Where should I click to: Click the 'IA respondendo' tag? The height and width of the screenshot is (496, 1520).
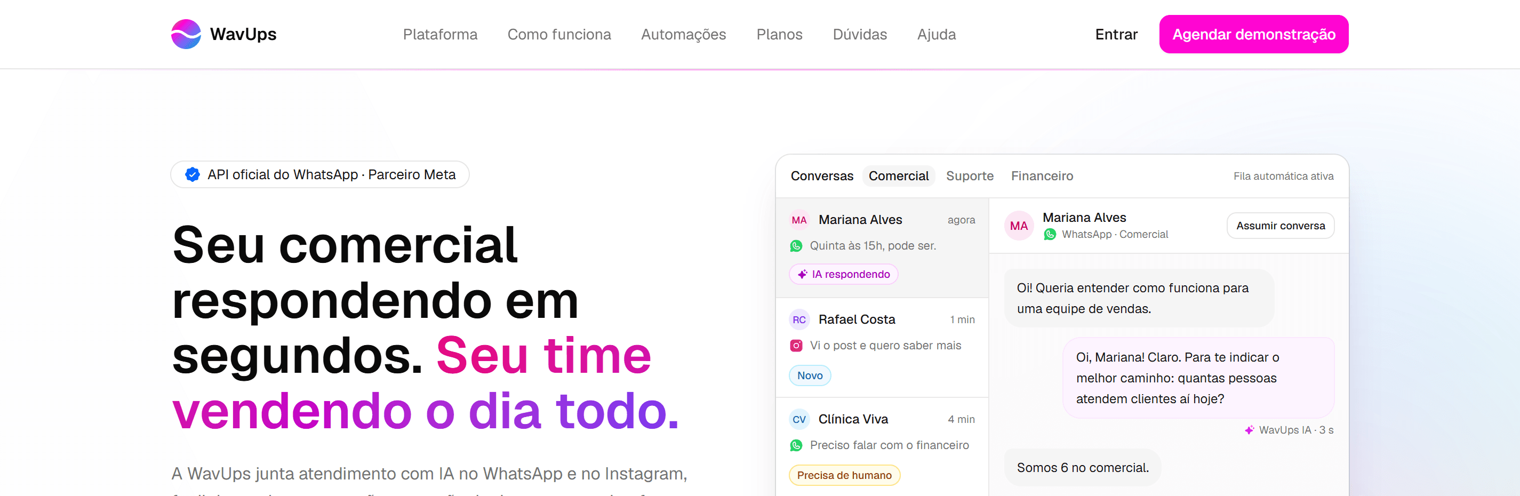click(x=843, y=274)
